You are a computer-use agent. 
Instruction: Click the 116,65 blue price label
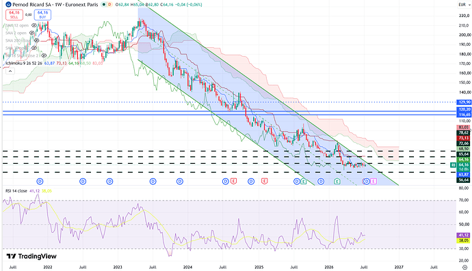[x=464, y=115]
